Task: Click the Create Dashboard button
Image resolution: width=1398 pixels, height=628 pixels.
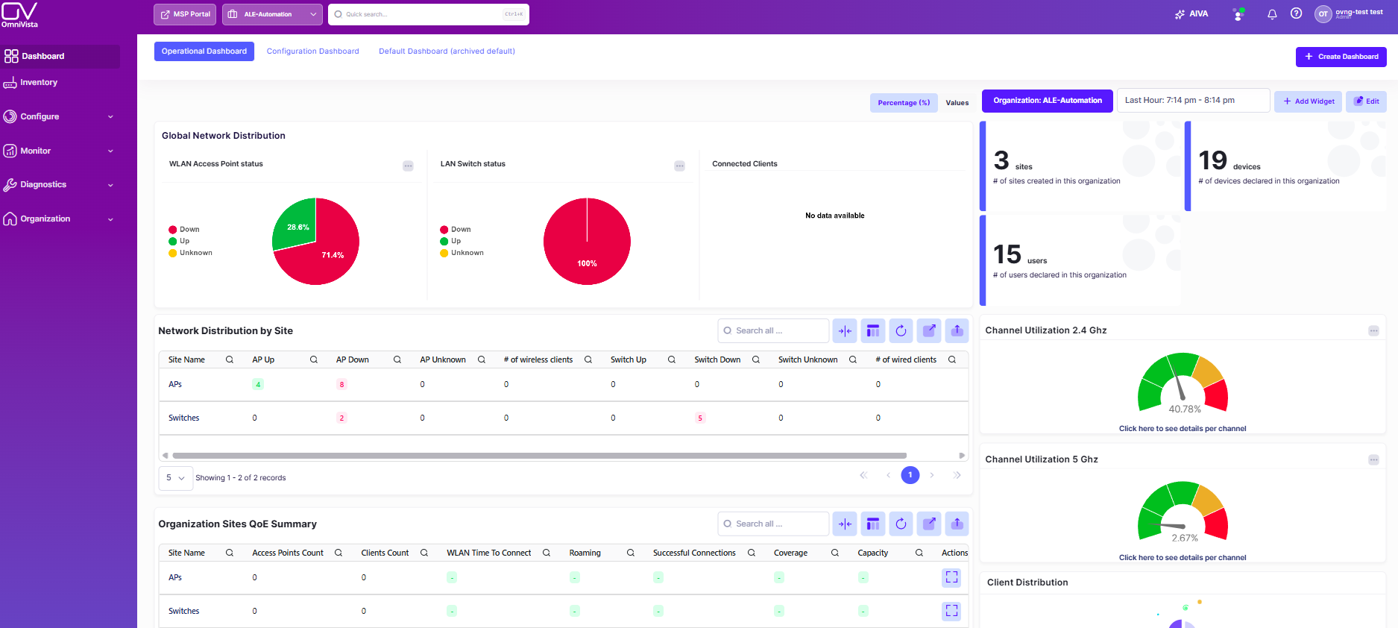Action: pos(1341,57)
